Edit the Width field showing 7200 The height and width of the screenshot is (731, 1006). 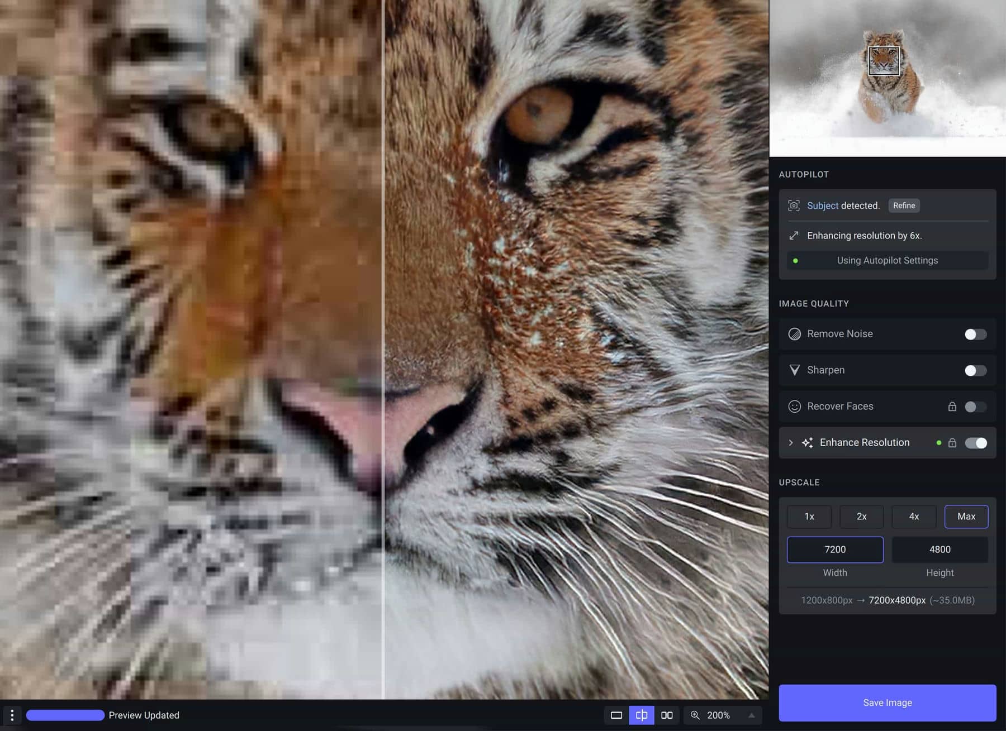[x=835, y=550]
